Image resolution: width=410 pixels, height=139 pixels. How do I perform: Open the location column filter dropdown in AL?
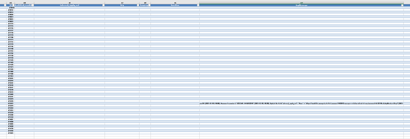(198, 5)
